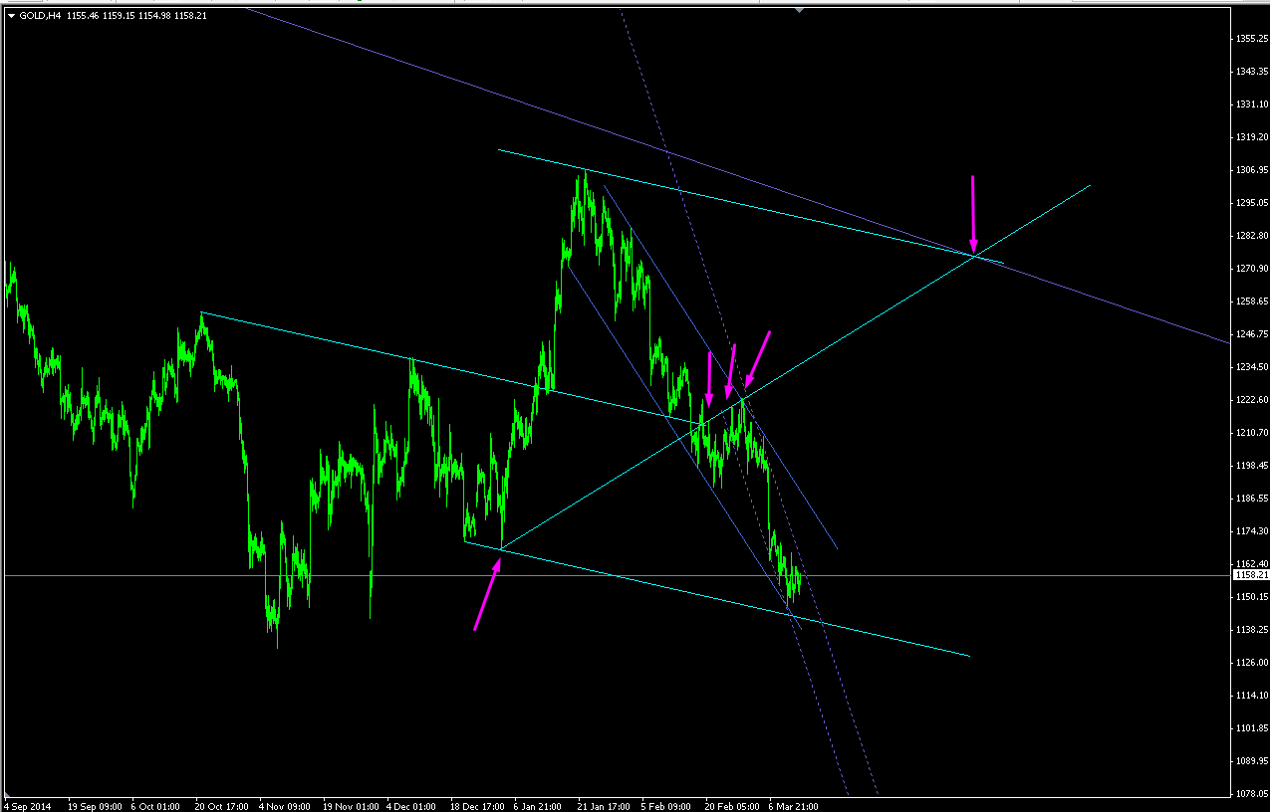Click the 1222.60 price scale label
1270x812 pixels.
pyautogui.click(x=1251, y=399)
